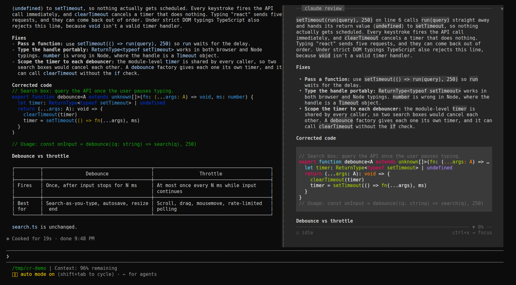
Task: Click cell "At most once every N ms"
Action: [x=206, y=188]
